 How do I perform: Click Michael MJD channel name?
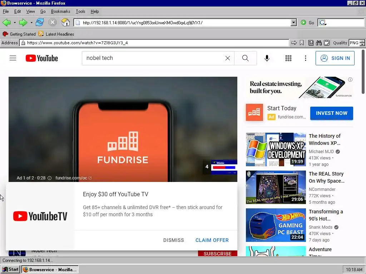321,151
